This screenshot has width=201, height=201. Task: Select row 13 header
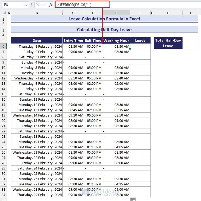tap(3, 84)
